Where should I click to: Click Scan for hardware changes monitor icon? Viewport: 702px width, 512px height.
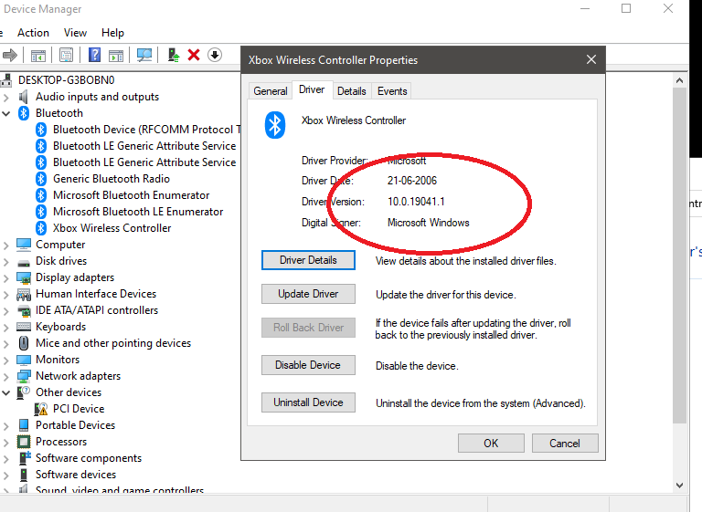pyautogui.click(x=144, y=55)
